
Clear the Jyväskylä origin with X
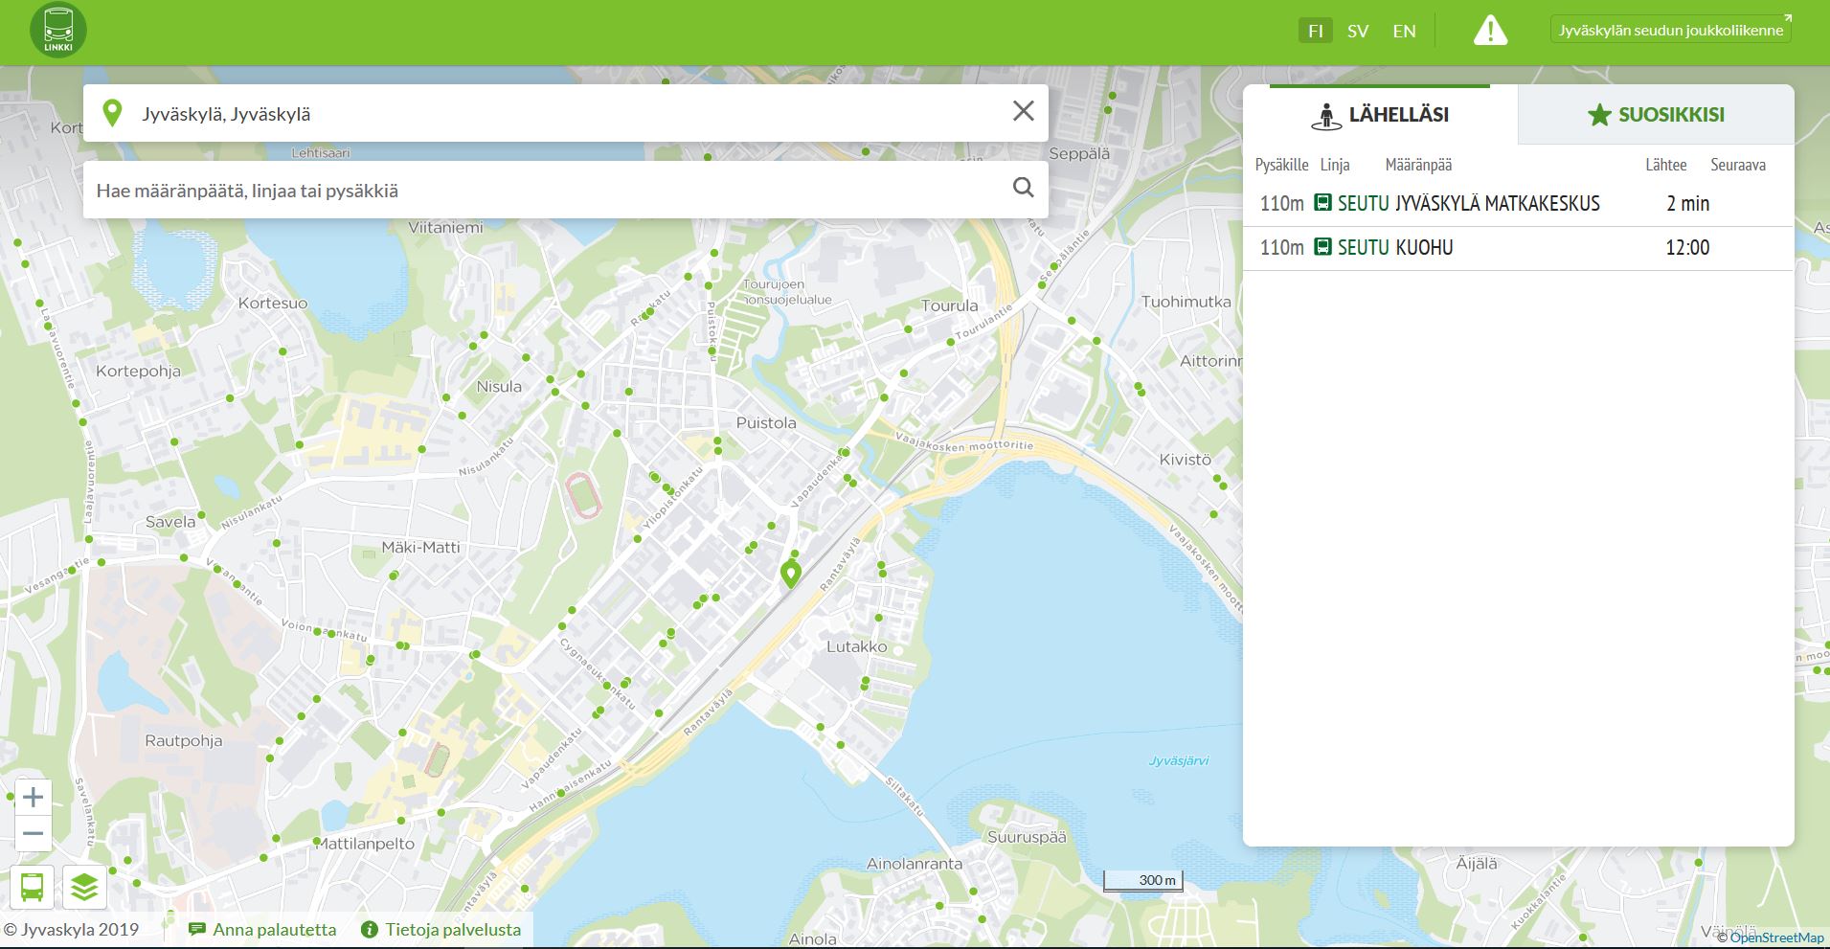pos(1023,112)
